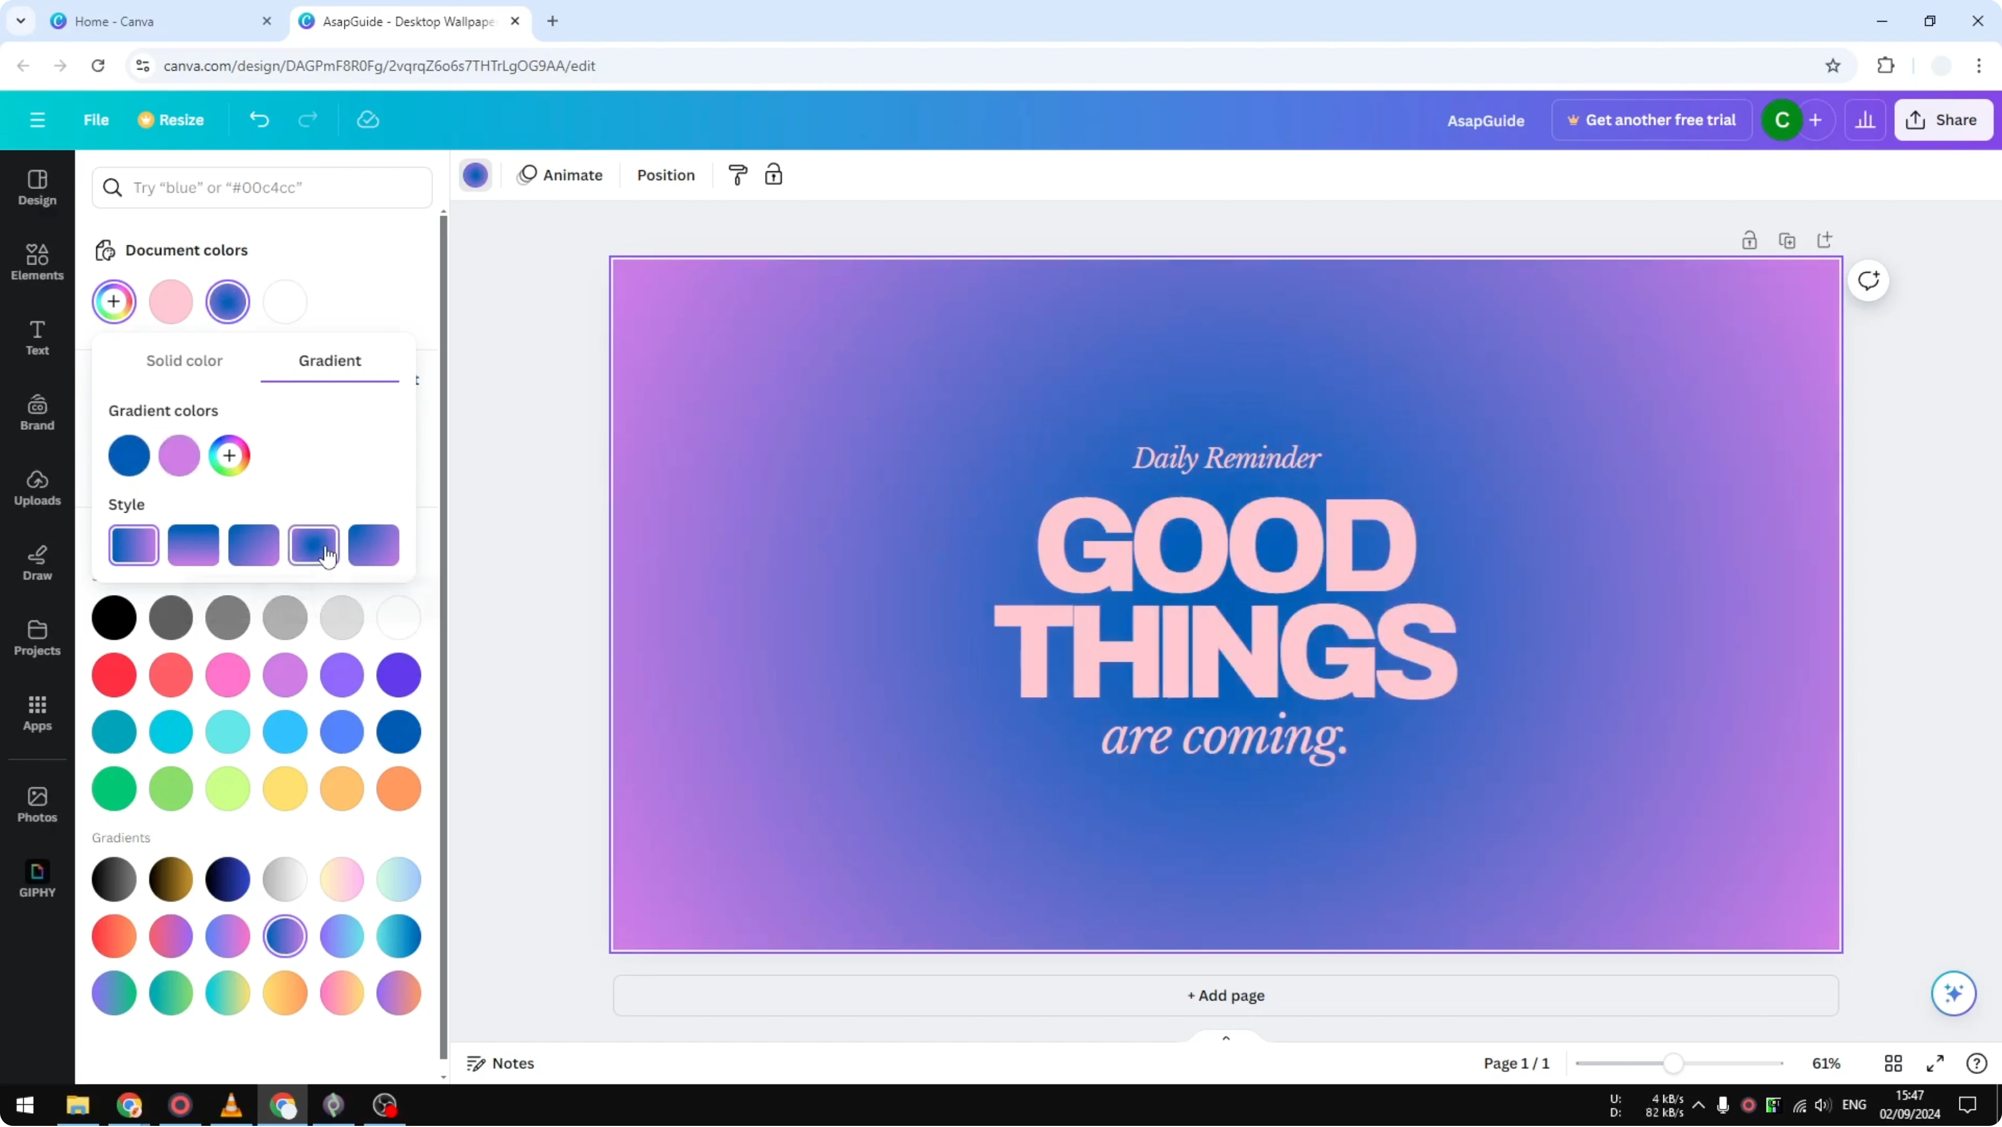Open the 61% zoom level menu
This screenshot has height=1127, width=2002.
[1826, 1063]
